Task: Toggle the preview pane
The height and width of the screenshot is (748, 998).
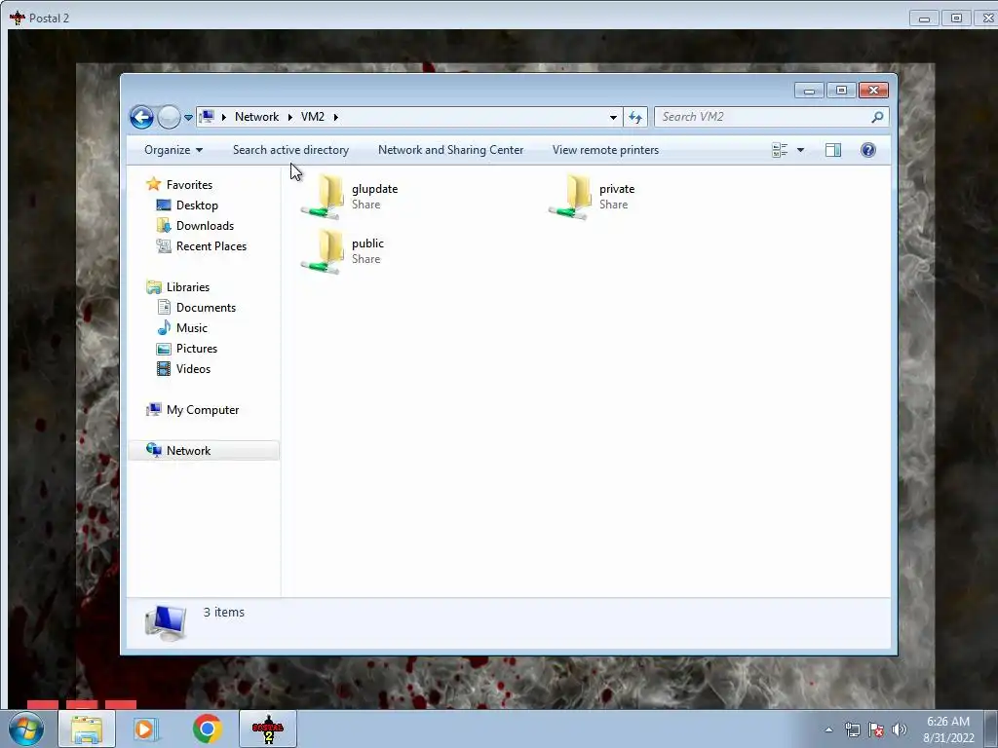Action: [x=833, y=150]
